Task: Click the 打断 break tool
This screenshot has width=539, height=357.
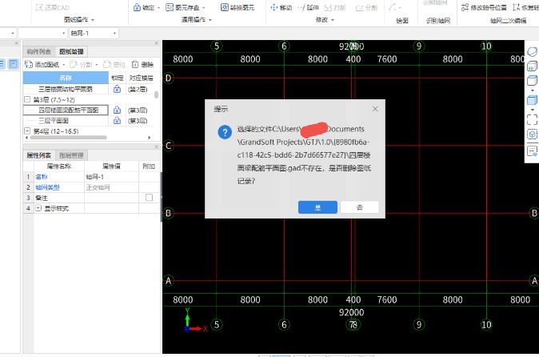Action: pos(335,7)
